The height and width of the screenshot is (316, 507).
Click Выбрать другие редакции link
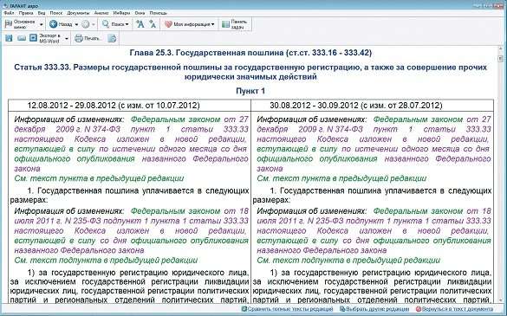374,309
